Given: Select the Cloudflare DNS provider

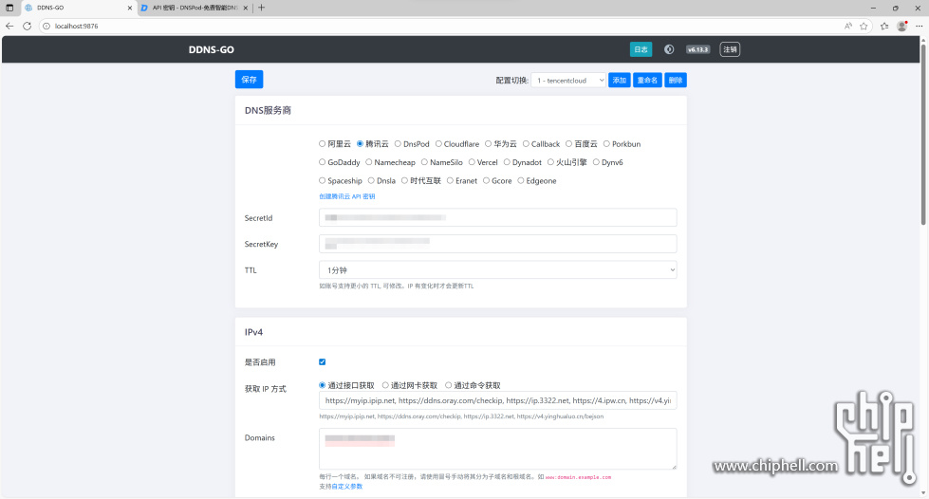Looking at the screenshot, I should [439, 144].
